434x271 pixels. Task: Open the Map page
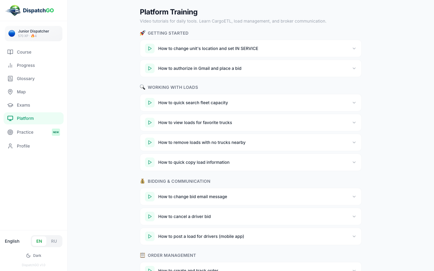(x=33, y=92)
